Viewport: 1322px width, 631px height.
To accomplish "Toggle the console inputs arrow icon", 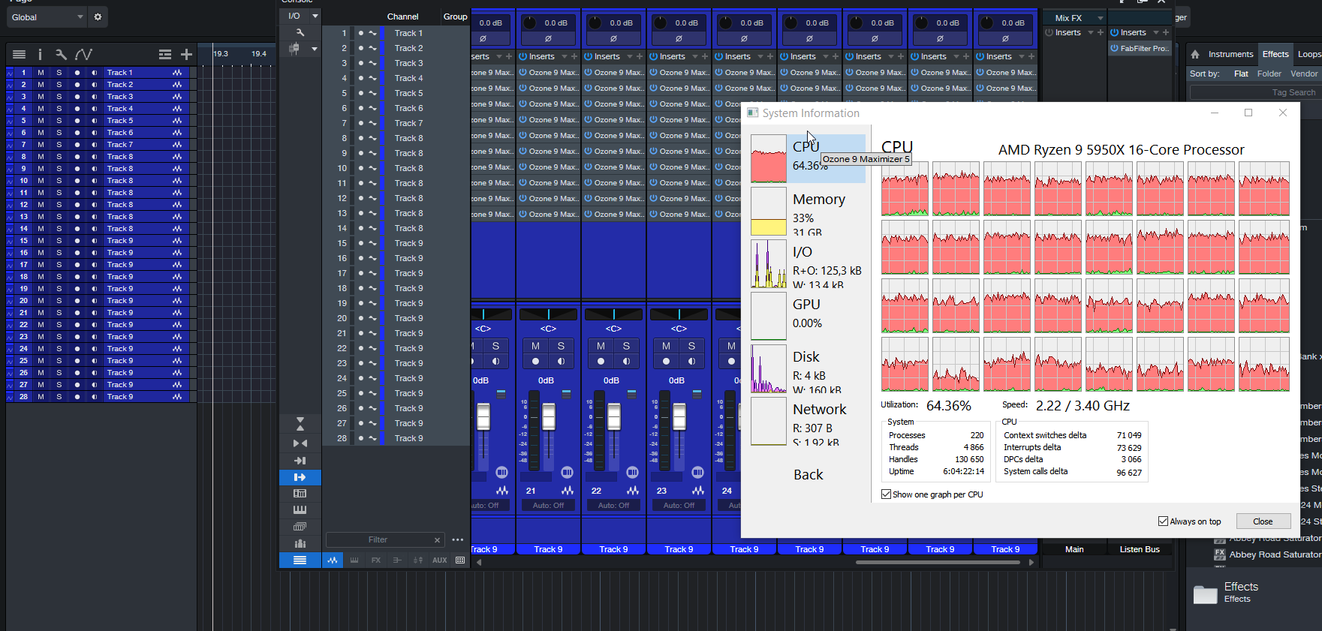I will click(x=300, y=461).
